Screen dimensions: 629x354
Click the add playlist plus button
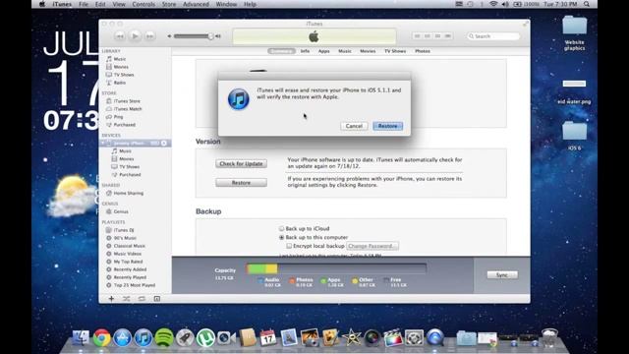(111, 299)
